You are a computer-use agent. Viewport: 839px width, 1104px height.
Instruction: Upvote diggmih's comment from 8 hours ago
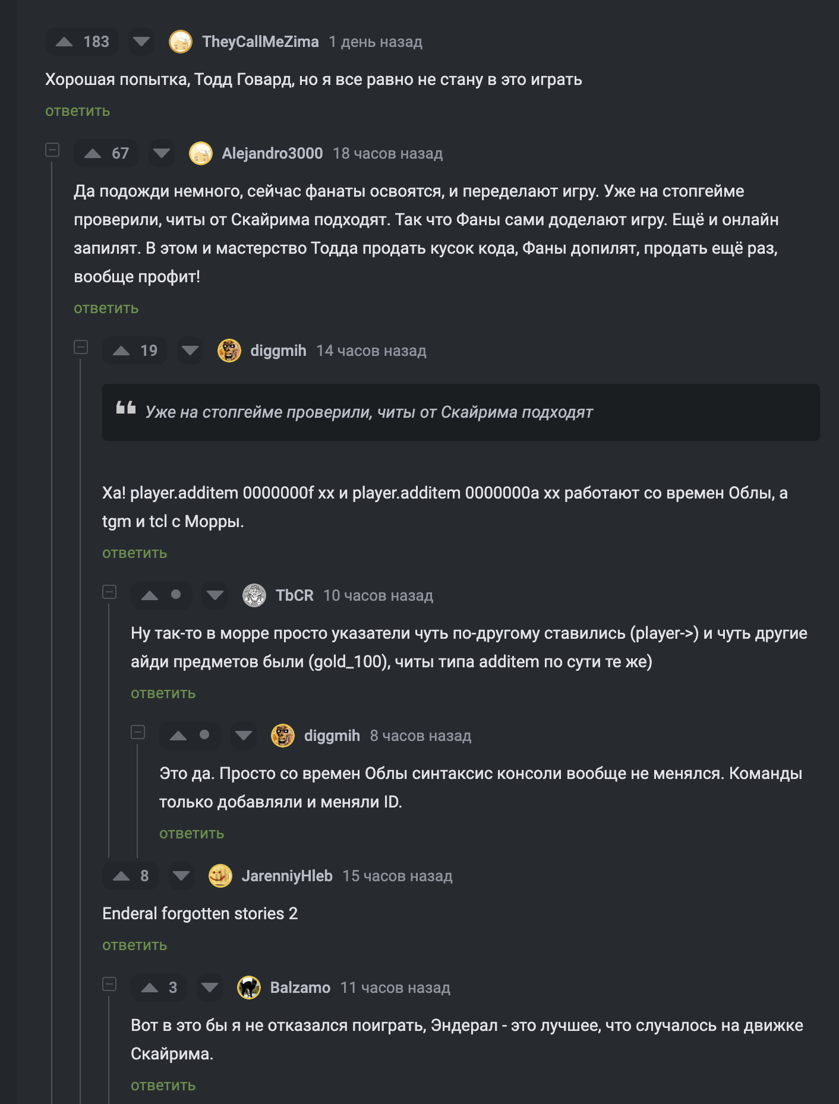178,736
